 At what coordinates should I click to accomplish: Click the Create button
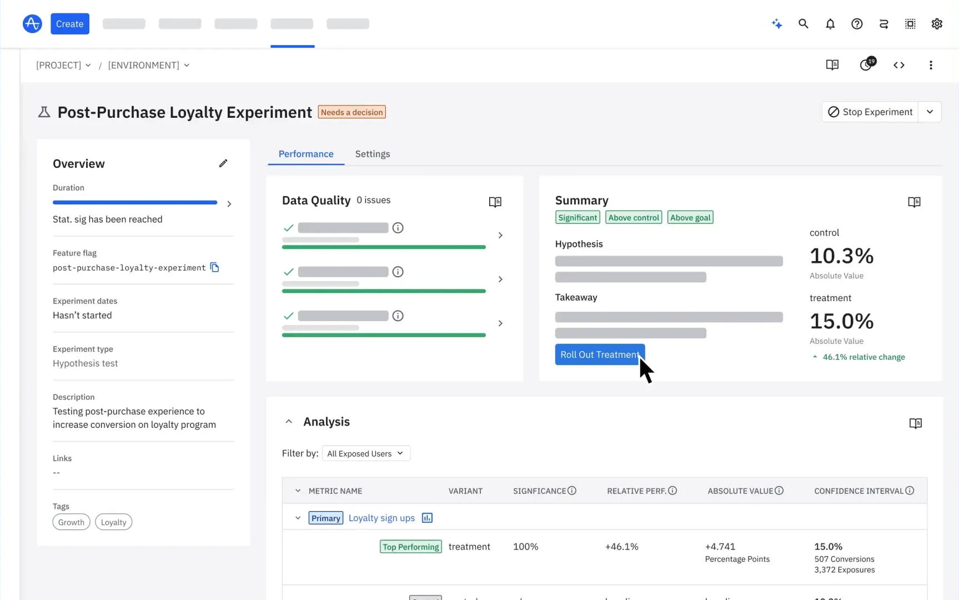pos(70,24)
